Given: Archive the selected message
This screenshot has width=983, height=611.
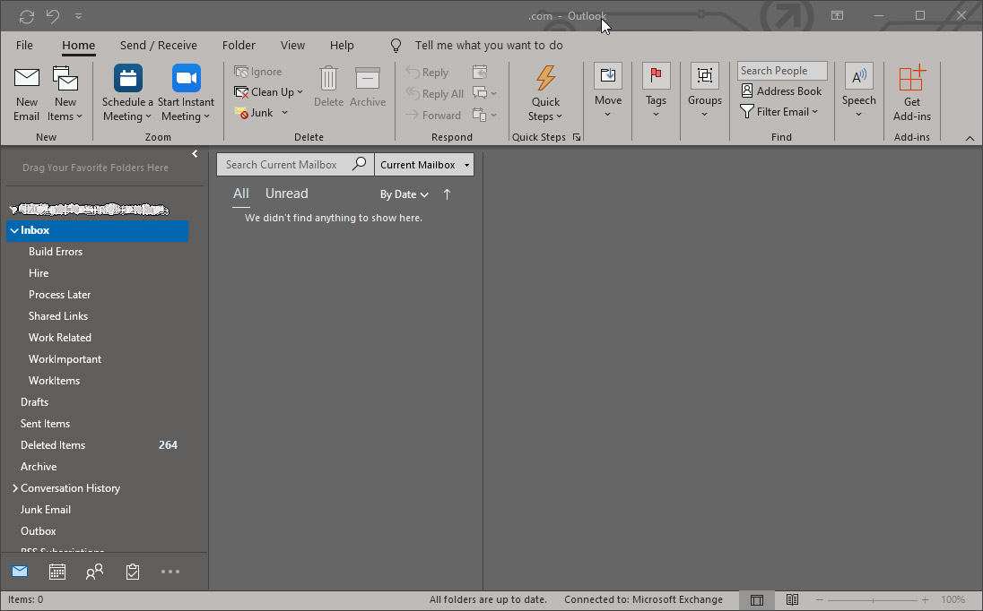Looking at the screenshot, I should [368, 87].
